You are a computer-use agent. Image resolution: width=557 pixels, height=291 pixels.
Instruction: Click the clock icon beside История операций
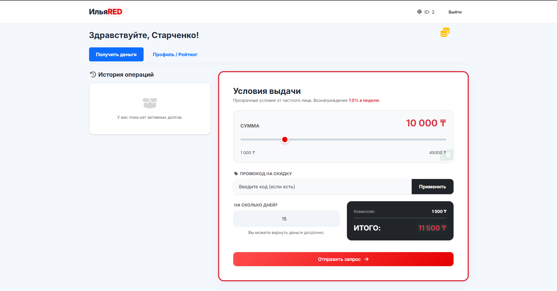93,74
